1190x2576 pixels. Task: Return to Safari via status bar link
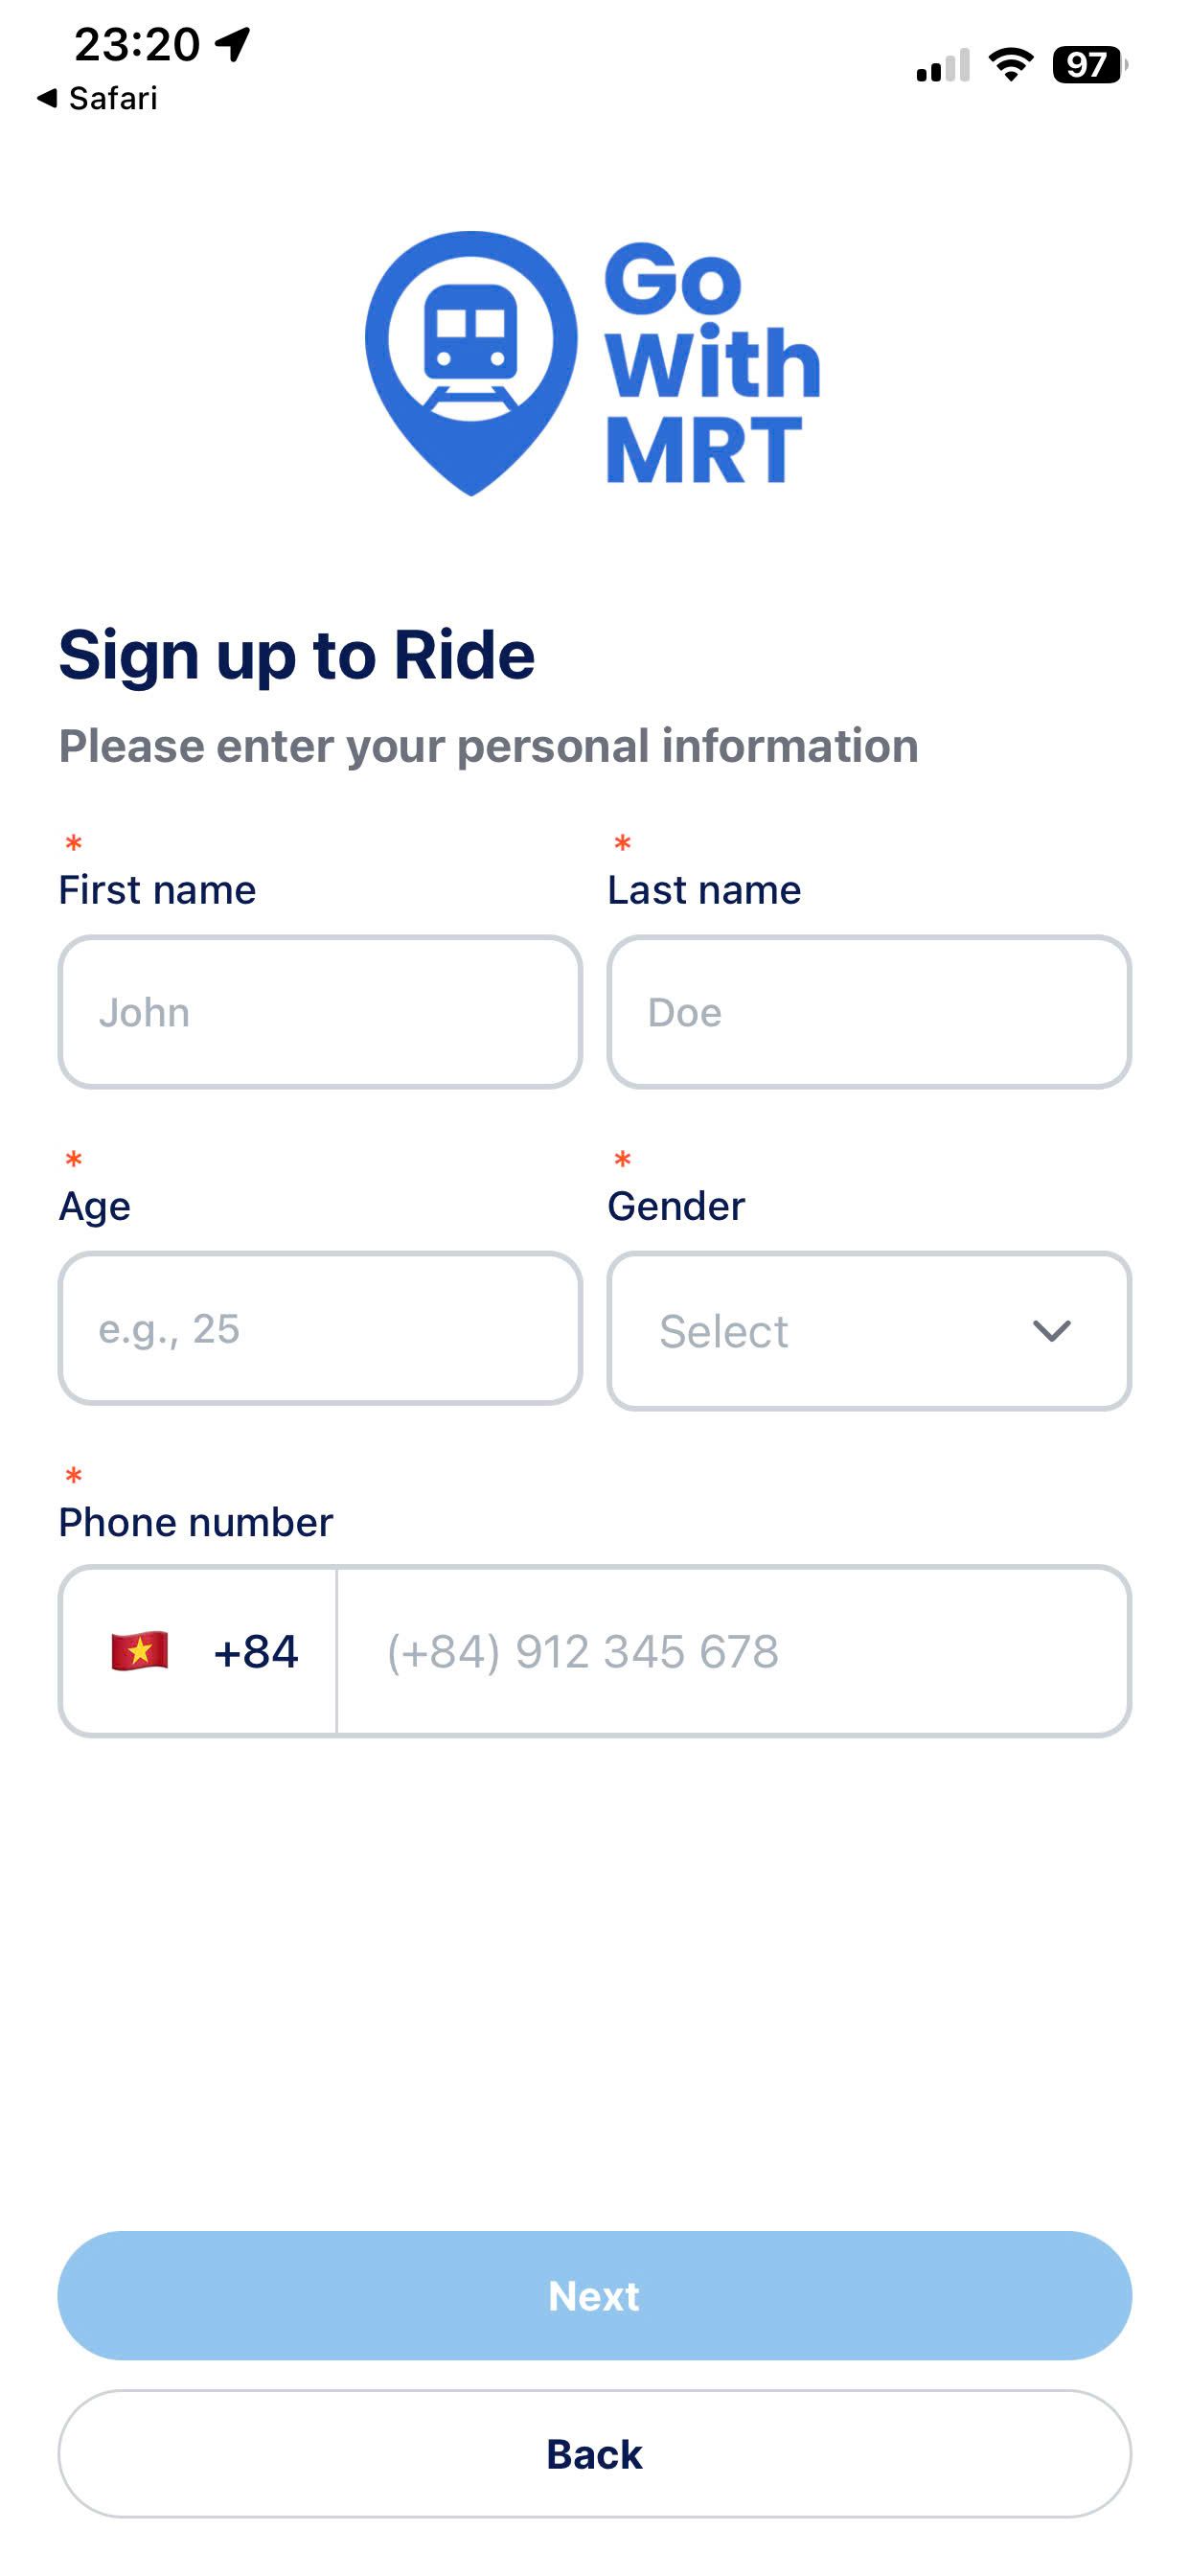[x=112, y=98]
